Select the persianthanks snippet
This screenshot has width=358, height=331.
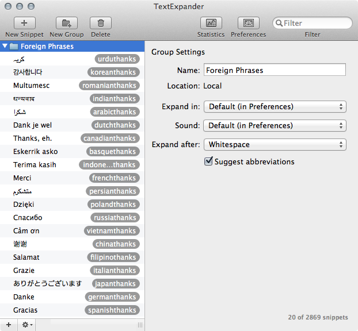(72, 191)
